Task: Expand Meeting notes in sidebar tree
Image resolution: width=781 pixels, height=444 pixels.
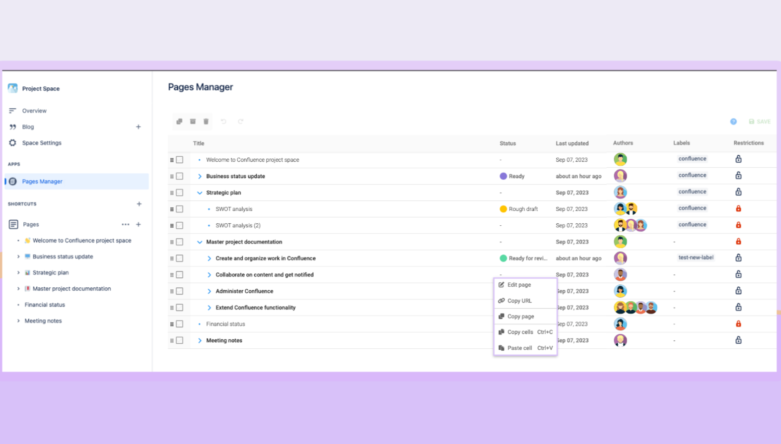Action: pyautogui.click(x=18, y=321)
